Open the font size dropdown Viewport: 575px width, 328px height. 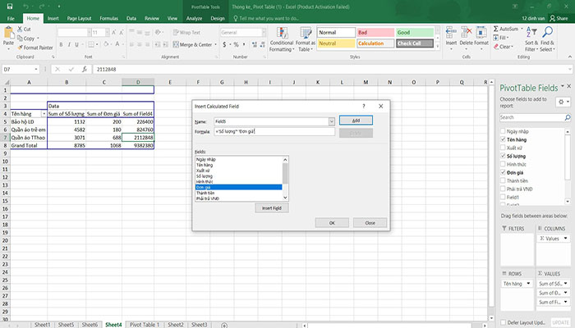[x=107, y=33]
